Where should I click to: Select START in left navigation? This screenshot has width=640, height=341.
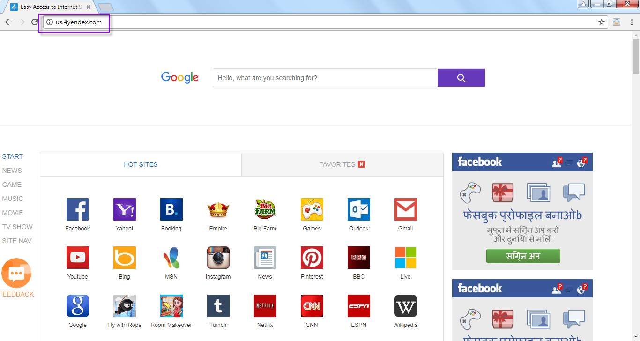coord(13,156)
